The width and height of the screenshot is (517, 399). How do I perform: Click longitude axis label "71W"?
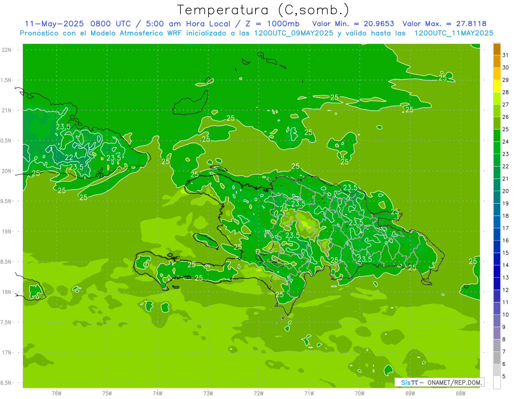coord(309,393)
